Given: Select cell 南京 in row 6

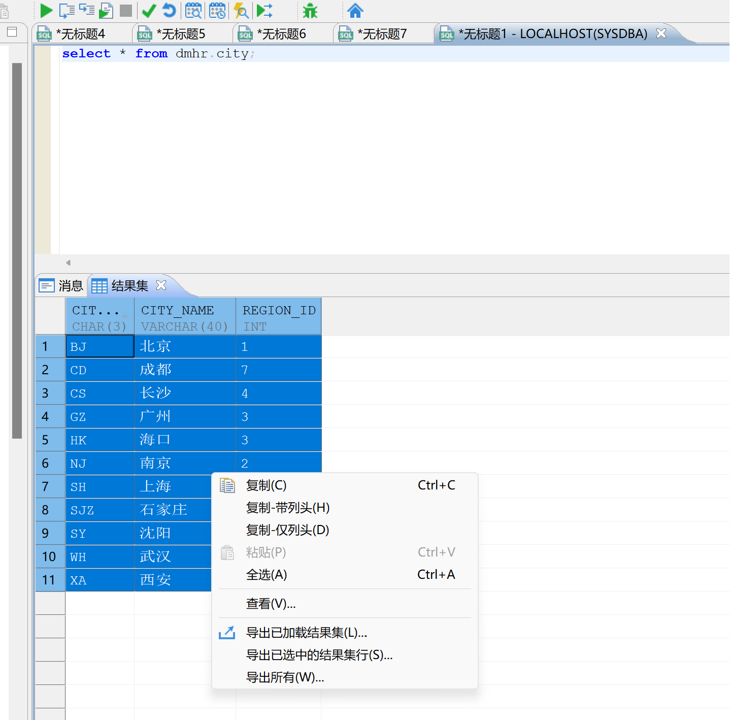Looking at the screenshot, I should (x=185, y=463).
